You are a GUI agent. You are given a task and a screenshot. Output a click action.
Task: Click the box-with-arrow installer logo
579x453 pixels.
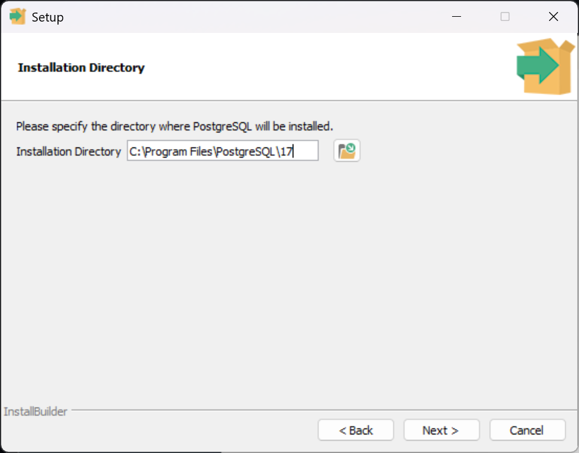[x=537, y=67]
